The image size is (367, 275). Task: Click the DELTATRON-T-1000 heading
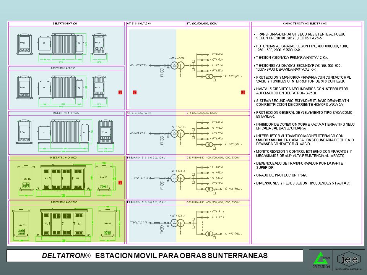click(x=66, y=113)
